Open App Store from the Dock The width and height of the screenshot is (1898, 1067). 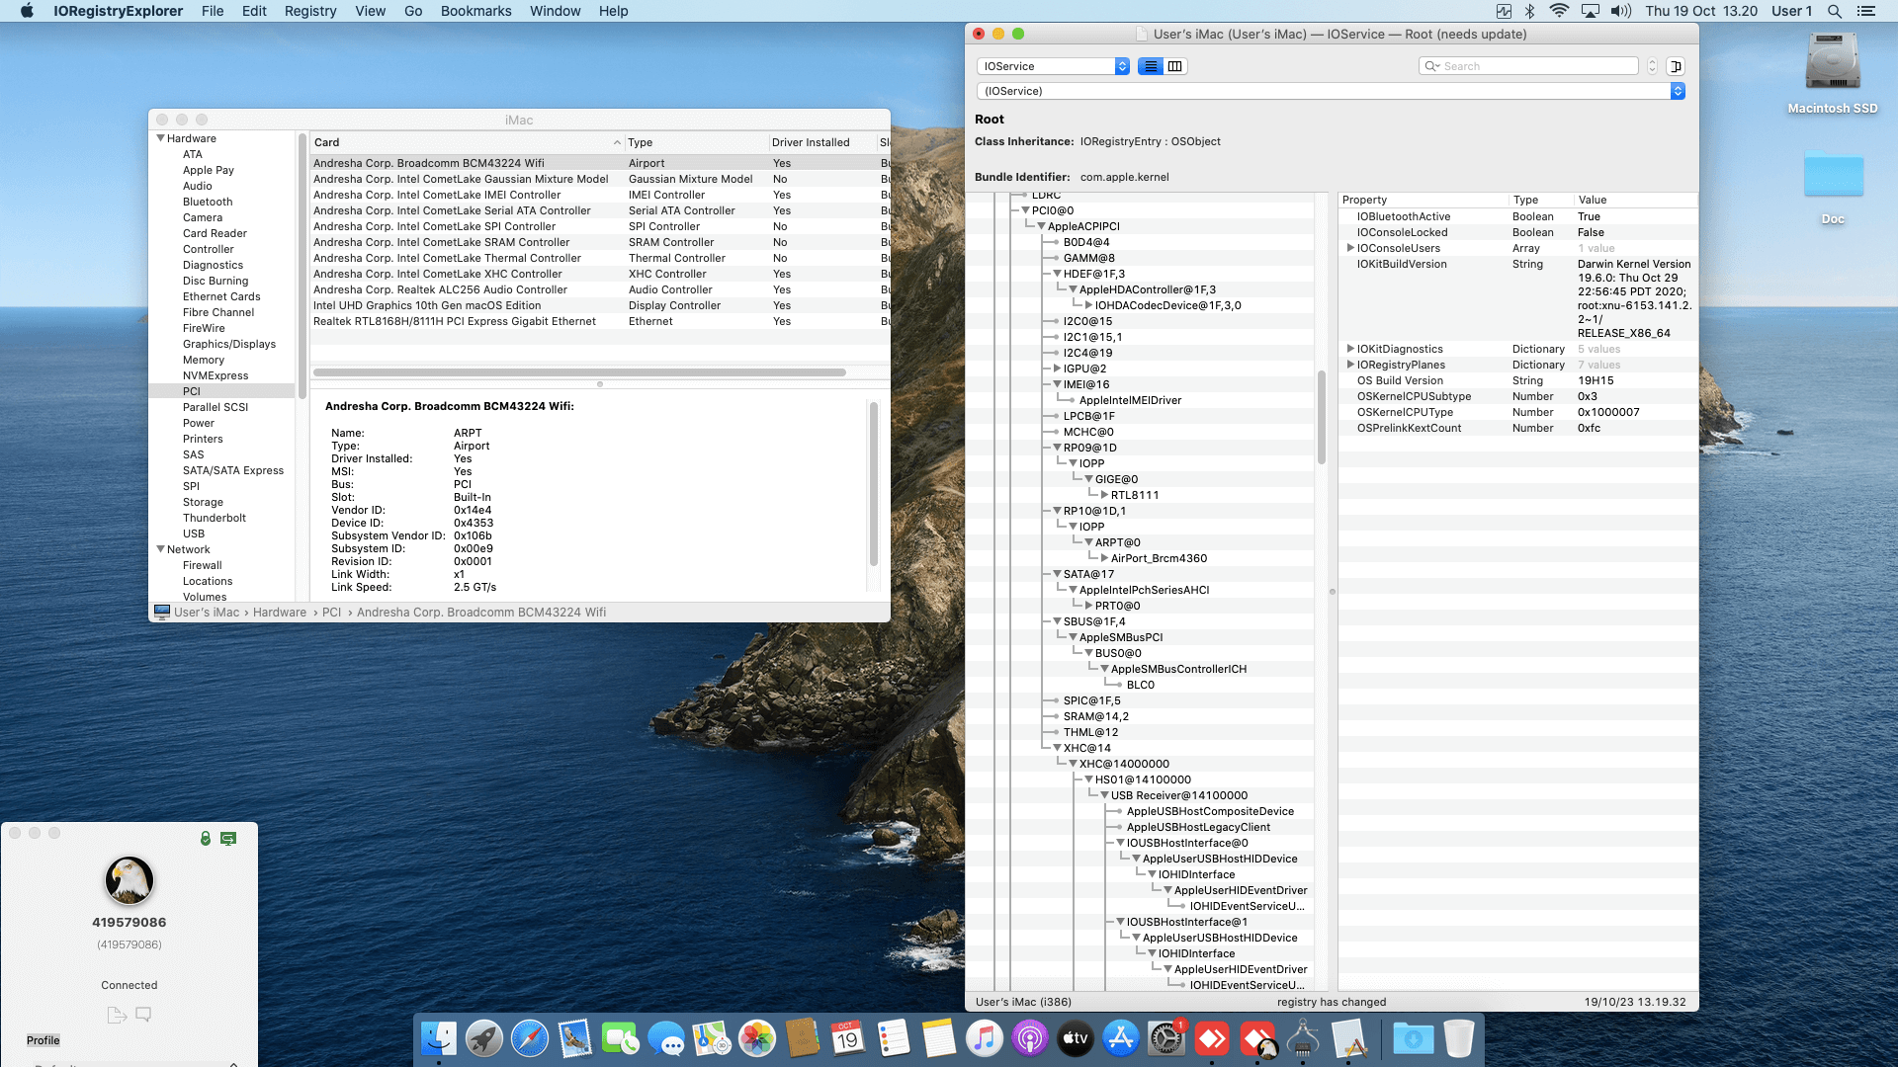tap(1121, 1038)
